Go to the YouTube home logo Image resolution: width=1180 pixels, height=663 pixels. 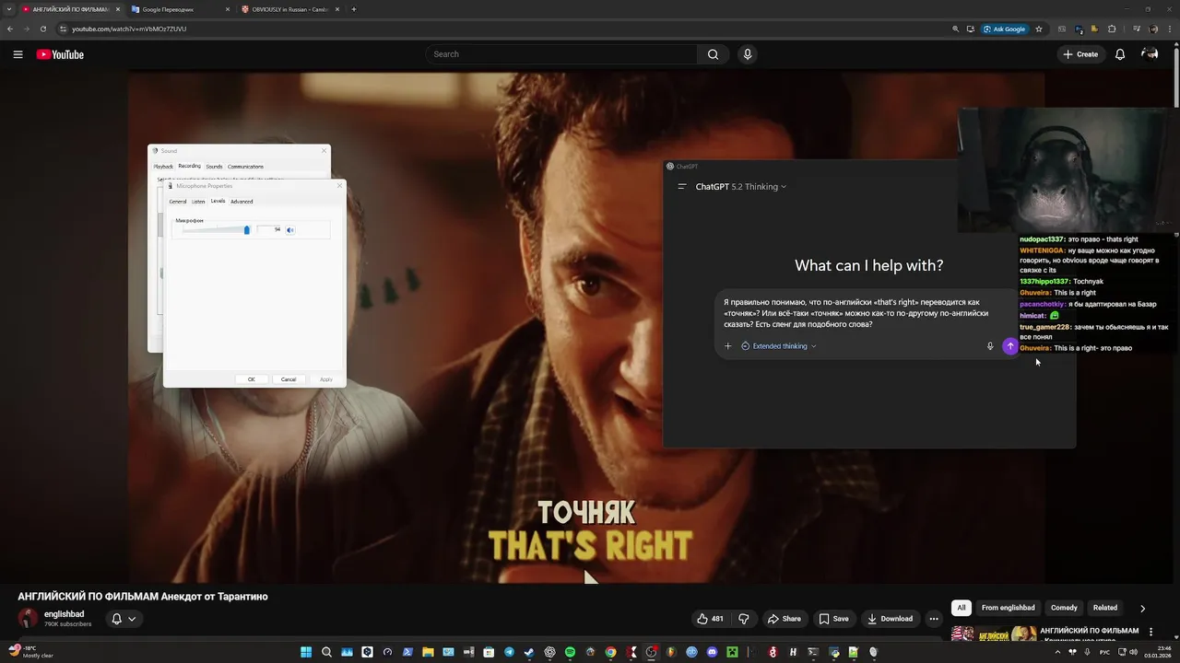60,54
